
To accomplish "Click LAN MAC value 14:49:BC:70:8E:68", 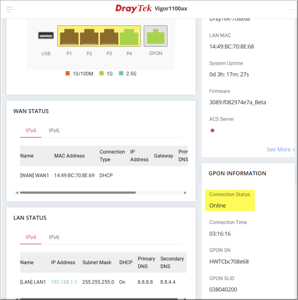I will (232, 47).
